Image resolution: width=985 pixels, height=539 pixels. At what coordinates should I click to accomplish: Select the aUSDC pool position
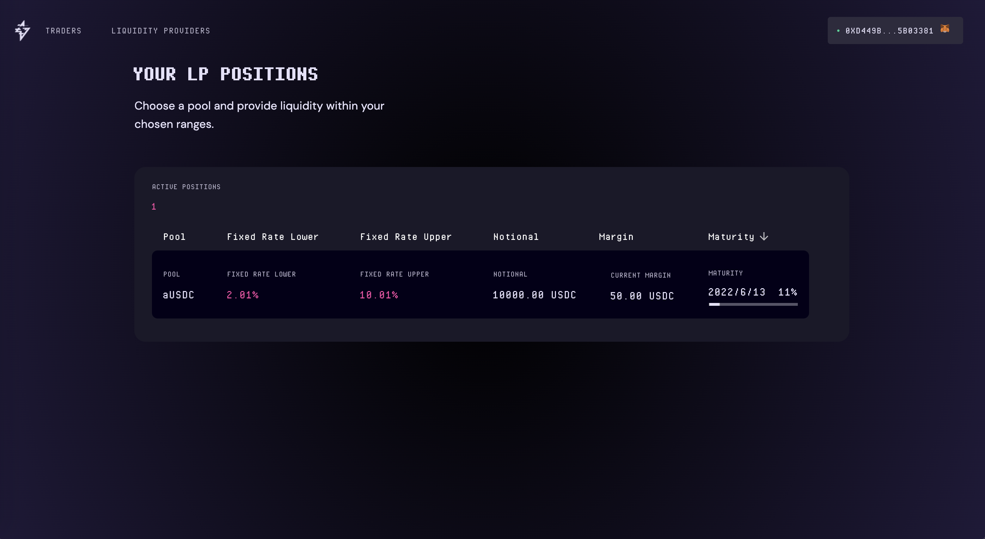pyautogui.click(x=179, y=295)
